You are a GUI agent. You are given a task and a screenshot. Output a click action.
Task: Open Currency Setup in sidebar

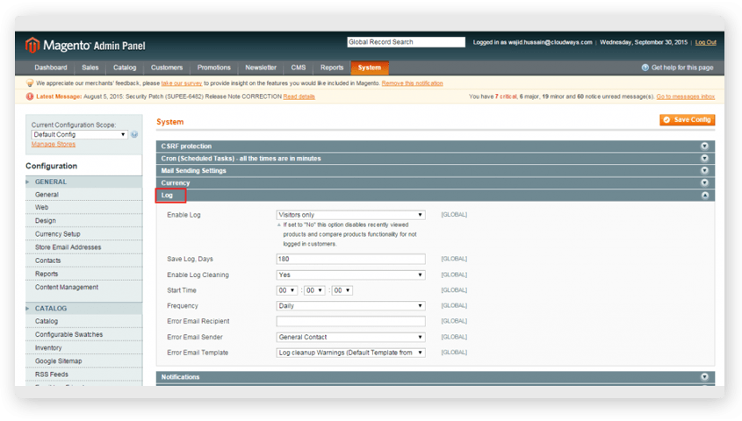(x=58, y=234)
